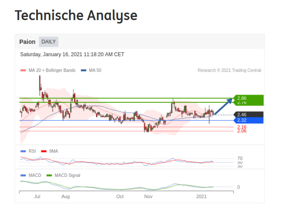The height and width of the screenshot is (212, 284).
Task: Click the Saturday January 16 timestamp bar
Action: [x=71, y=54]
